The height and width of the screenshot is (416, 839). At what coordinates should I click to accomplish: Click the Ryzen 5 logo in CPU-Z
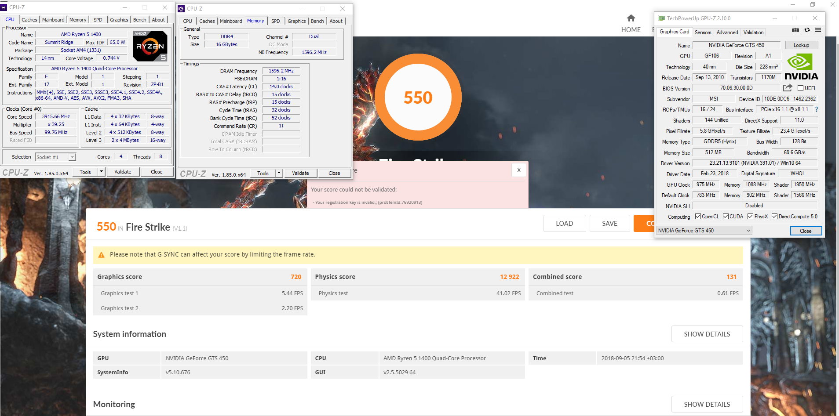[150, 46]
